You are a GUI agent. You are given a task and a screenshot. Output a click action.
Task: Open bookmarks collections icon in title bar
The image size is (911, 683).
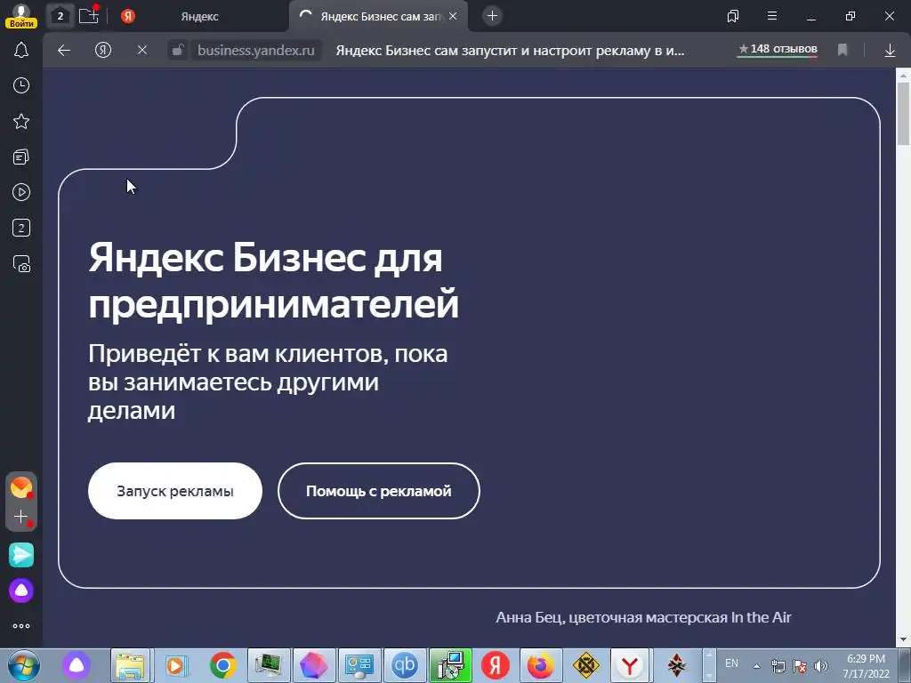coord(733,16)
